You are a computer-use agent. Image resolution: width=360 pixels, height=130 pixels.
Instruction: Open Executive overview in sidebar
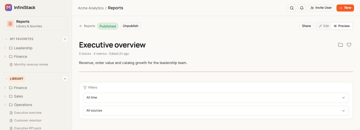28,113
